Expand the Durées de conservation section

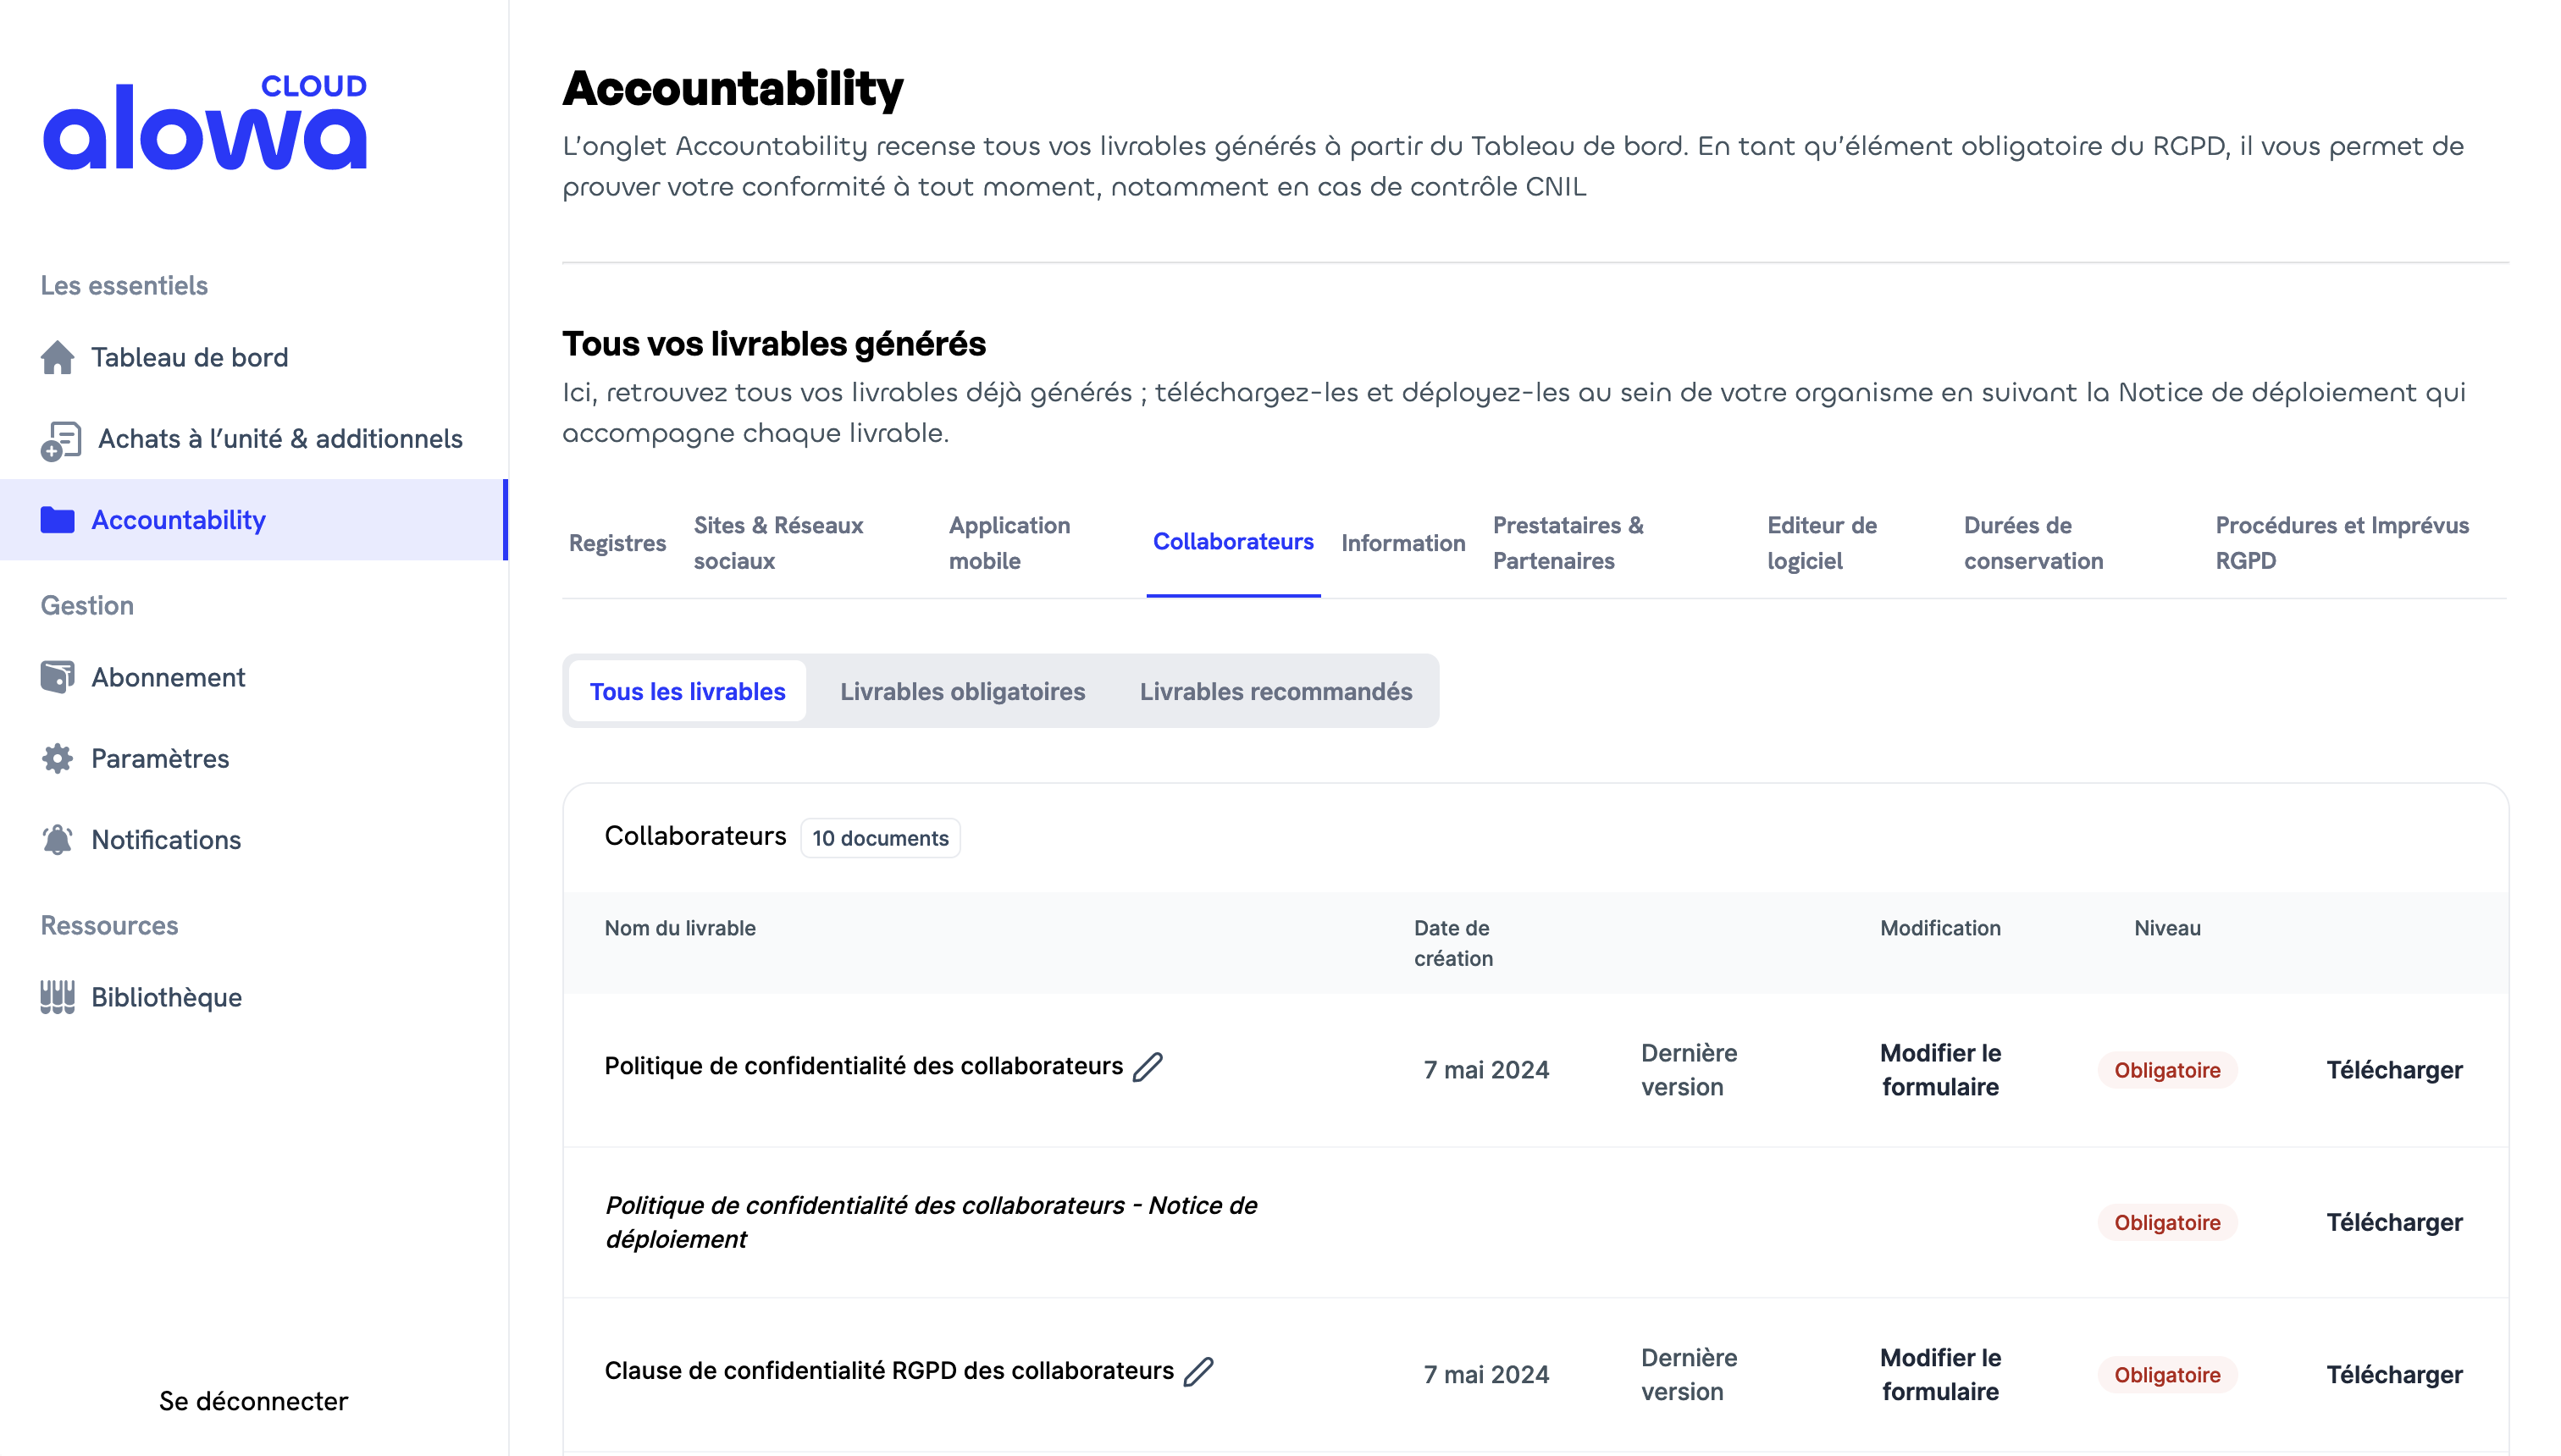pos(2033,542)
